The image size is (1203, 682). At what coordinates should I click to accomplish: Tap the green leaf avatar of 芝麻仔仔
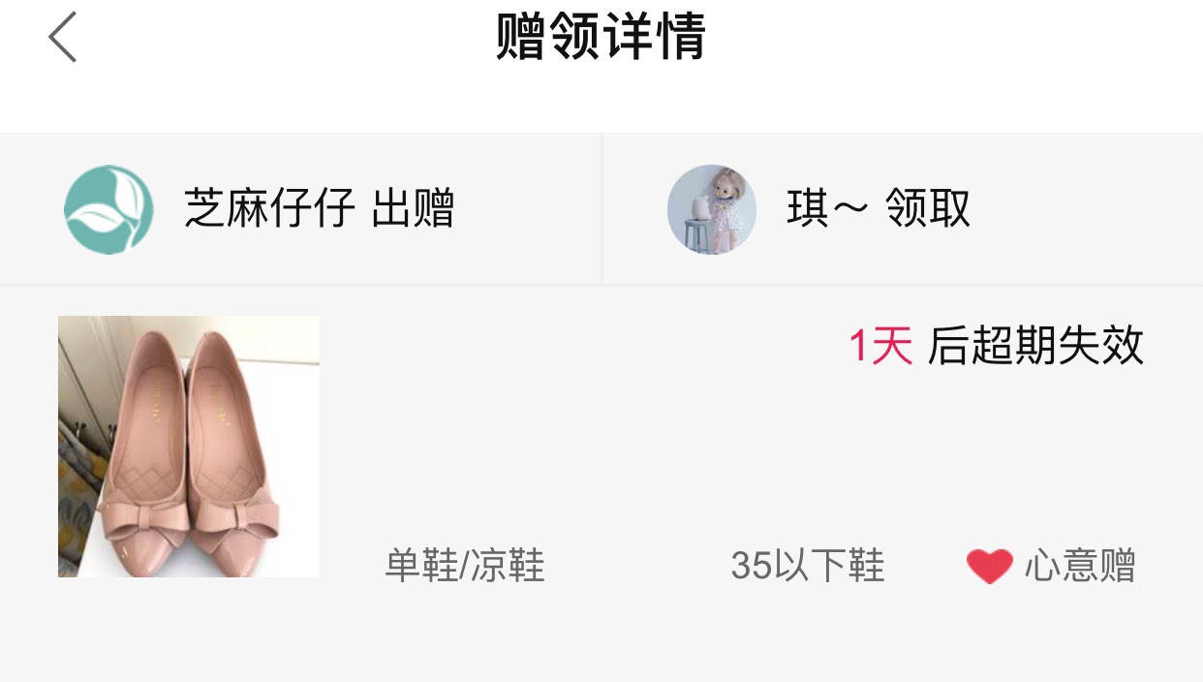(x=108, y=209)
